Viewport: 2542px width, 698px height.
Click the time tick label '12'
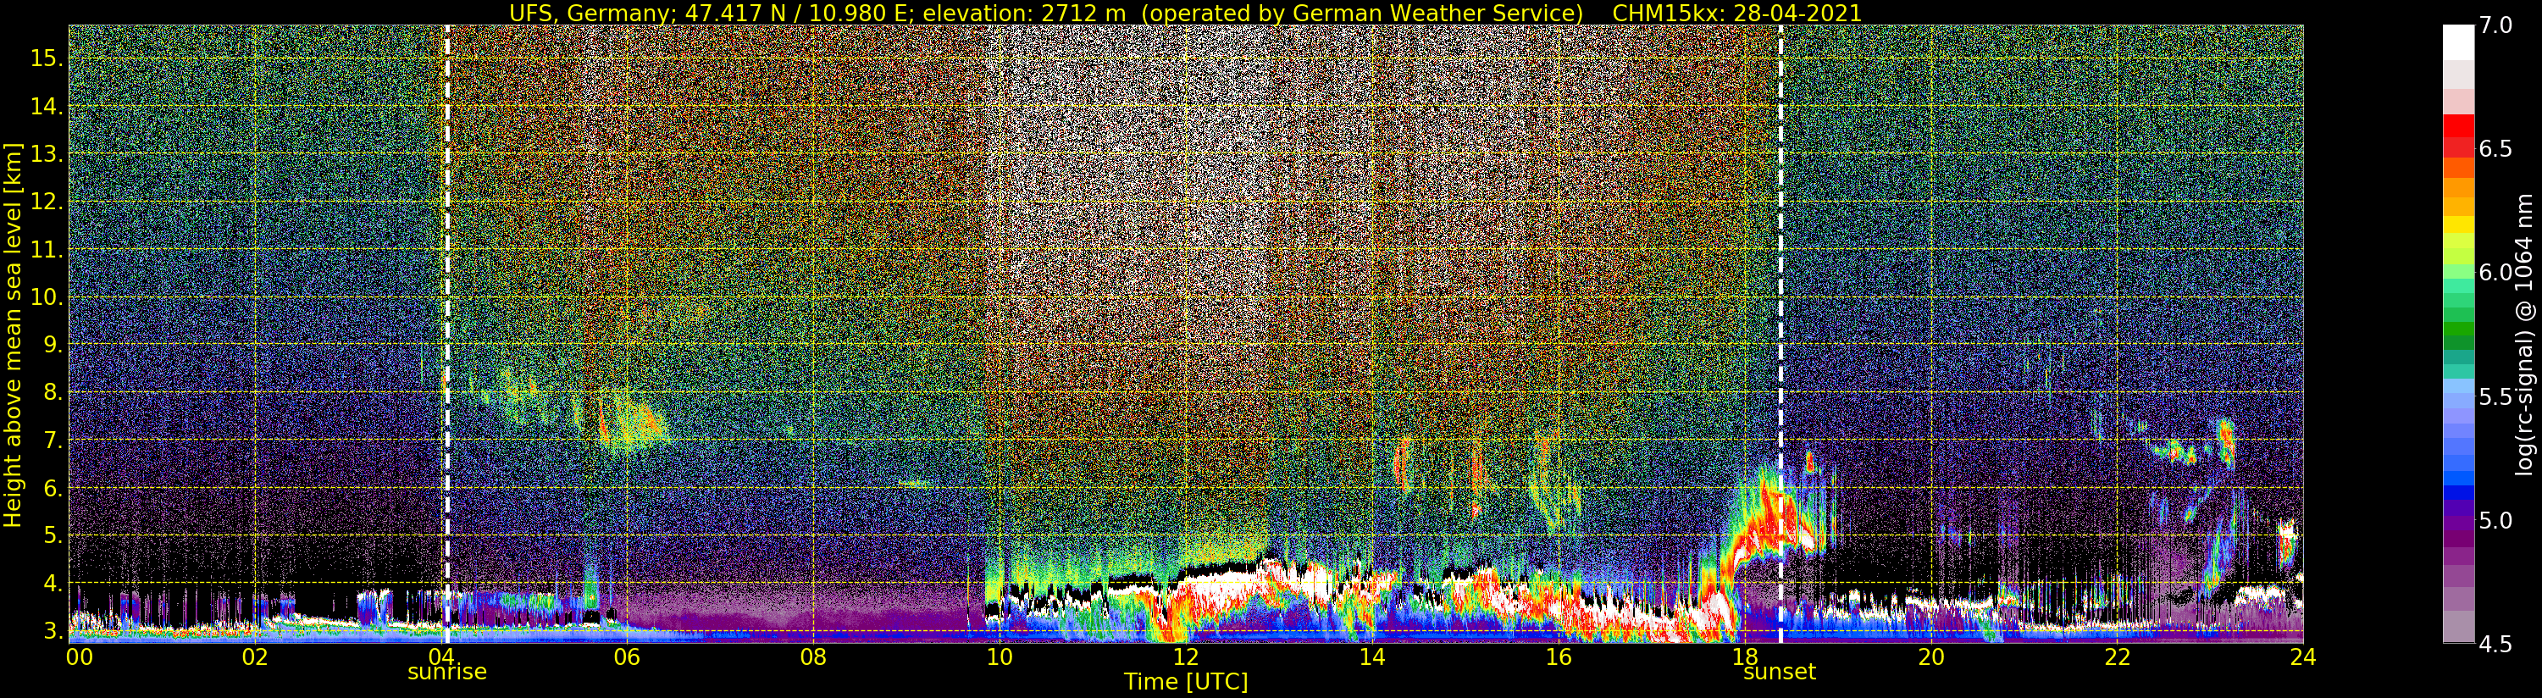click(1185, 656)
